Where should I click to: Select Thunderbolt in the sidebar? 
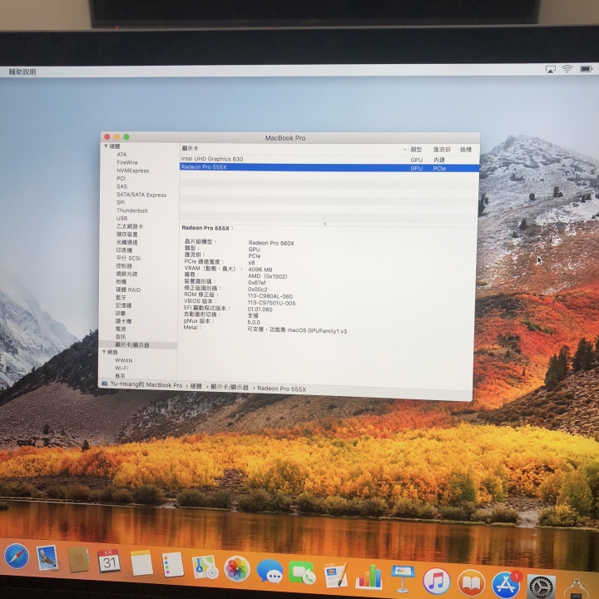click(131, 210)
